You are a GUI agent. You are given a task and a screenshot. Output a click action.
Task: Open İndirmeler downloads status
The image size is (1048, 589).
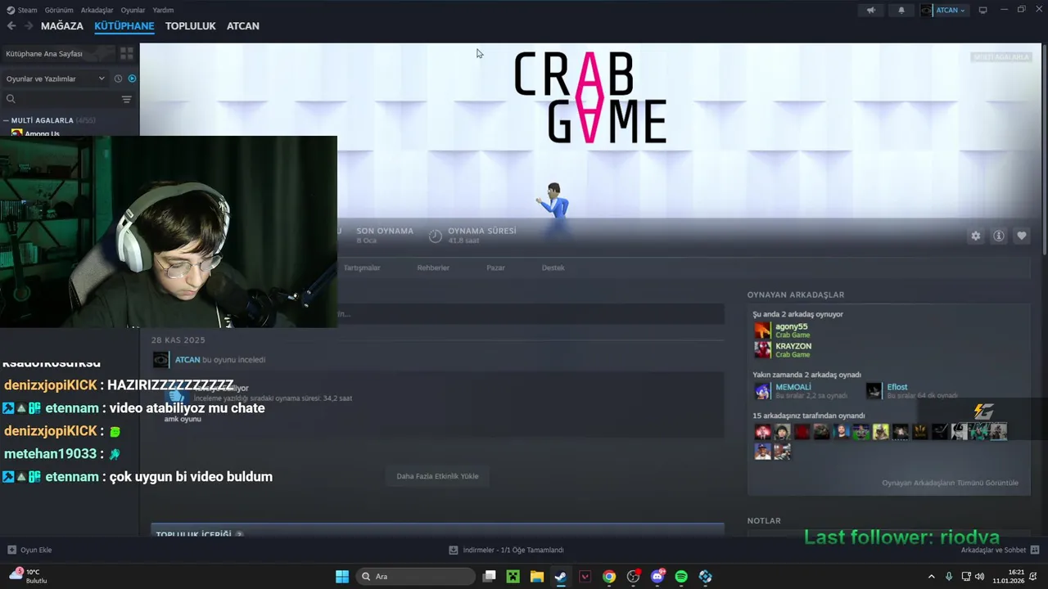[506, 550]
